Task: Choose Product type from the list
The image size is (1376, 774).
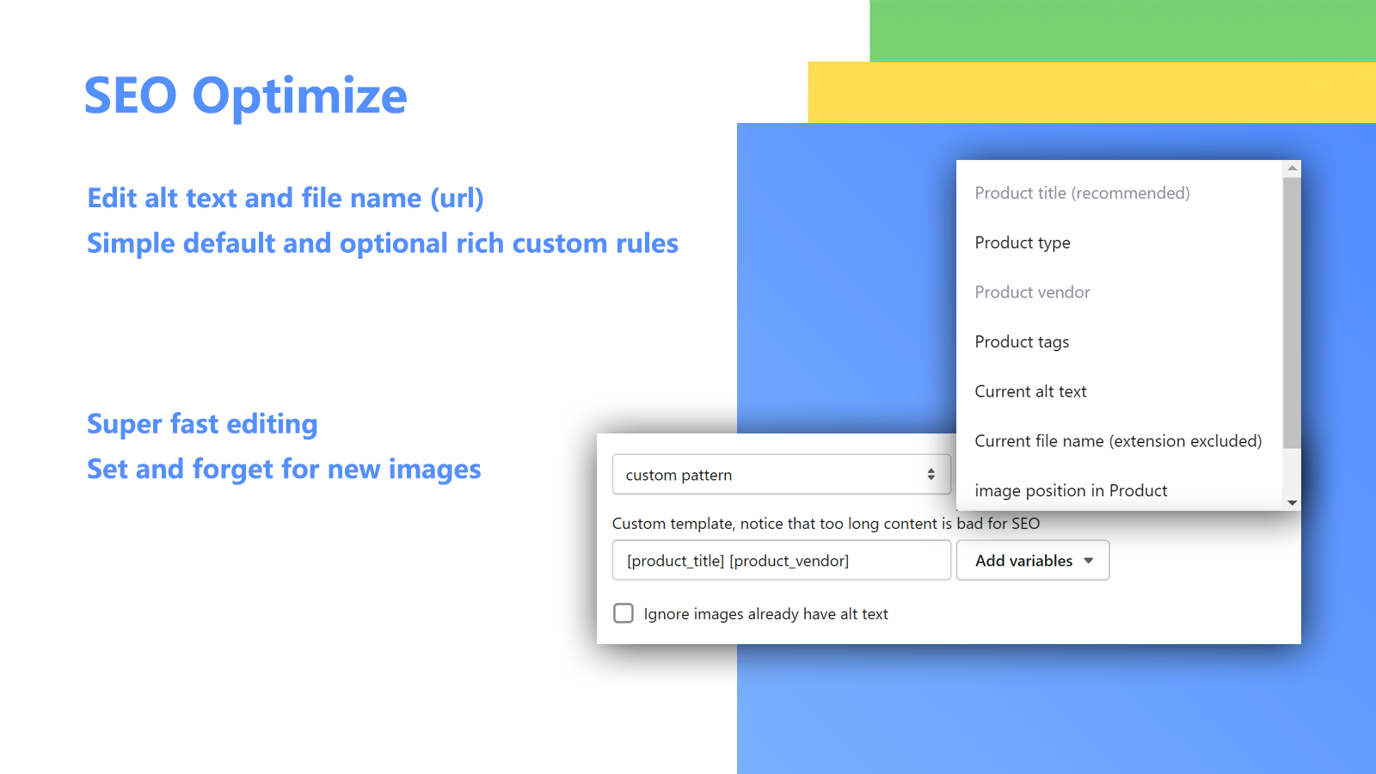Action: (x=1023, y=243)
